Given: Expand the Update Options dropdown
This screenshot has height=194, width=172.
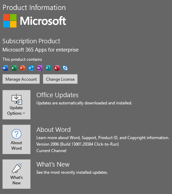Looking at the screenshot, I should tap(16, 105).
